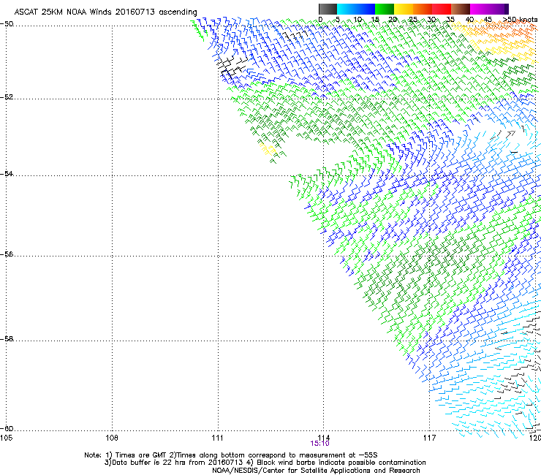
Task: Click the orange 25-30 knots legend swatch
Action: tap(423, 9)
